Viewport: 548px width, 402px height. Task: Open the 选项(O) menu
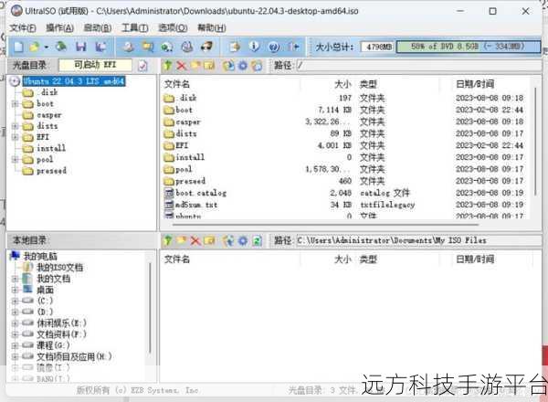click(x=173, y=28)
